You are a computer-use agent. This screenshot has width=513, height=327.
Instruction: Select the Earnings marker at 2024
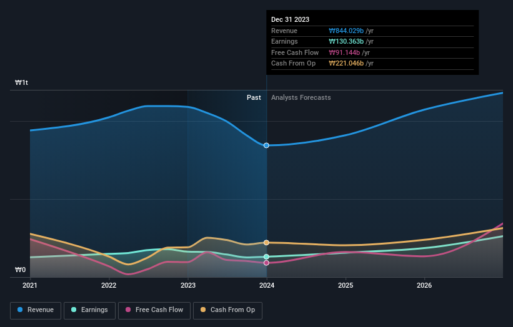click(x=266, y=256)
